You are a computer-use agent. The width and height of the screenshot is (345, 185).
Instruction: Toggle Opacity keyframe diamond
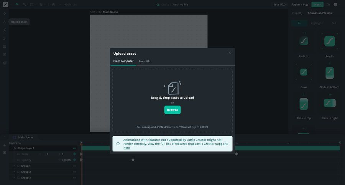(75, 160)
